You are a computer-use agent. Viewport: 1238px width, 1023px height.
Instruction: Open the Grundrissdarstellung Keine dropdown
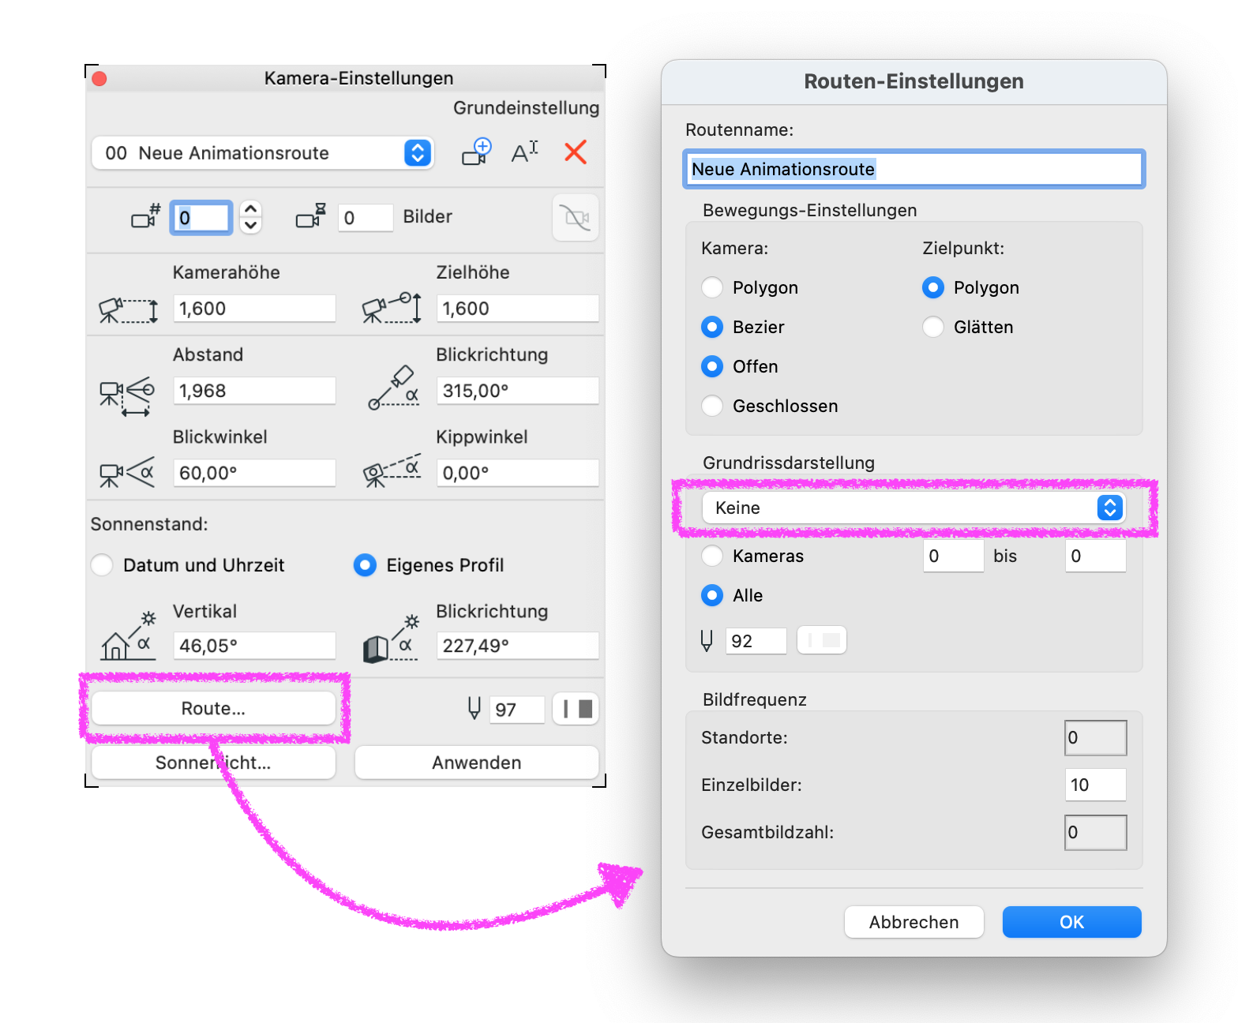[913, 508]
